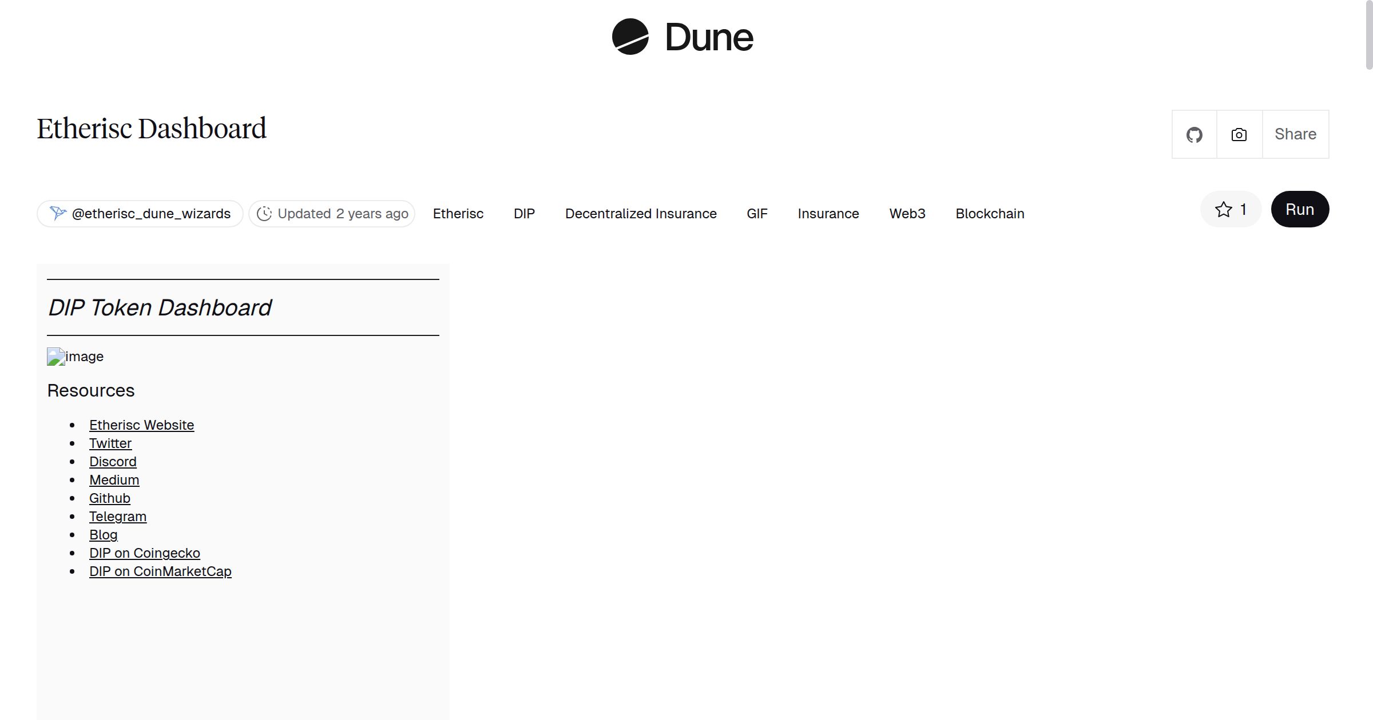Open the Twitter resource link
Image resolution: width=1373 pixels, height=720 pixels.
coord(110,443)
